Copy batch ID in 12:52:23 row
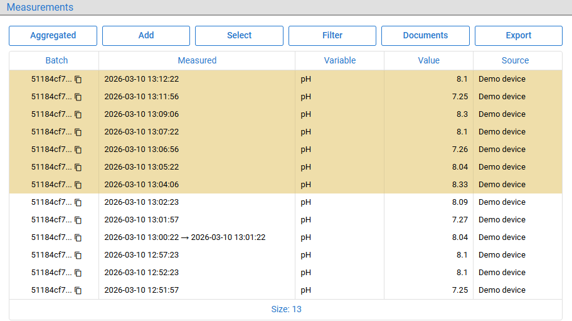 click(78, 273)
